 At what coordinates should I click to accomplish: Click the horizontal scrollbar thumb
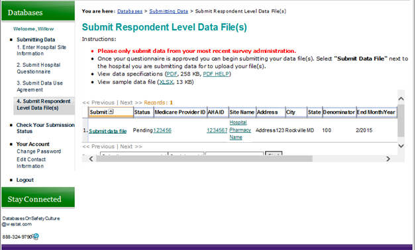(204, 159)
